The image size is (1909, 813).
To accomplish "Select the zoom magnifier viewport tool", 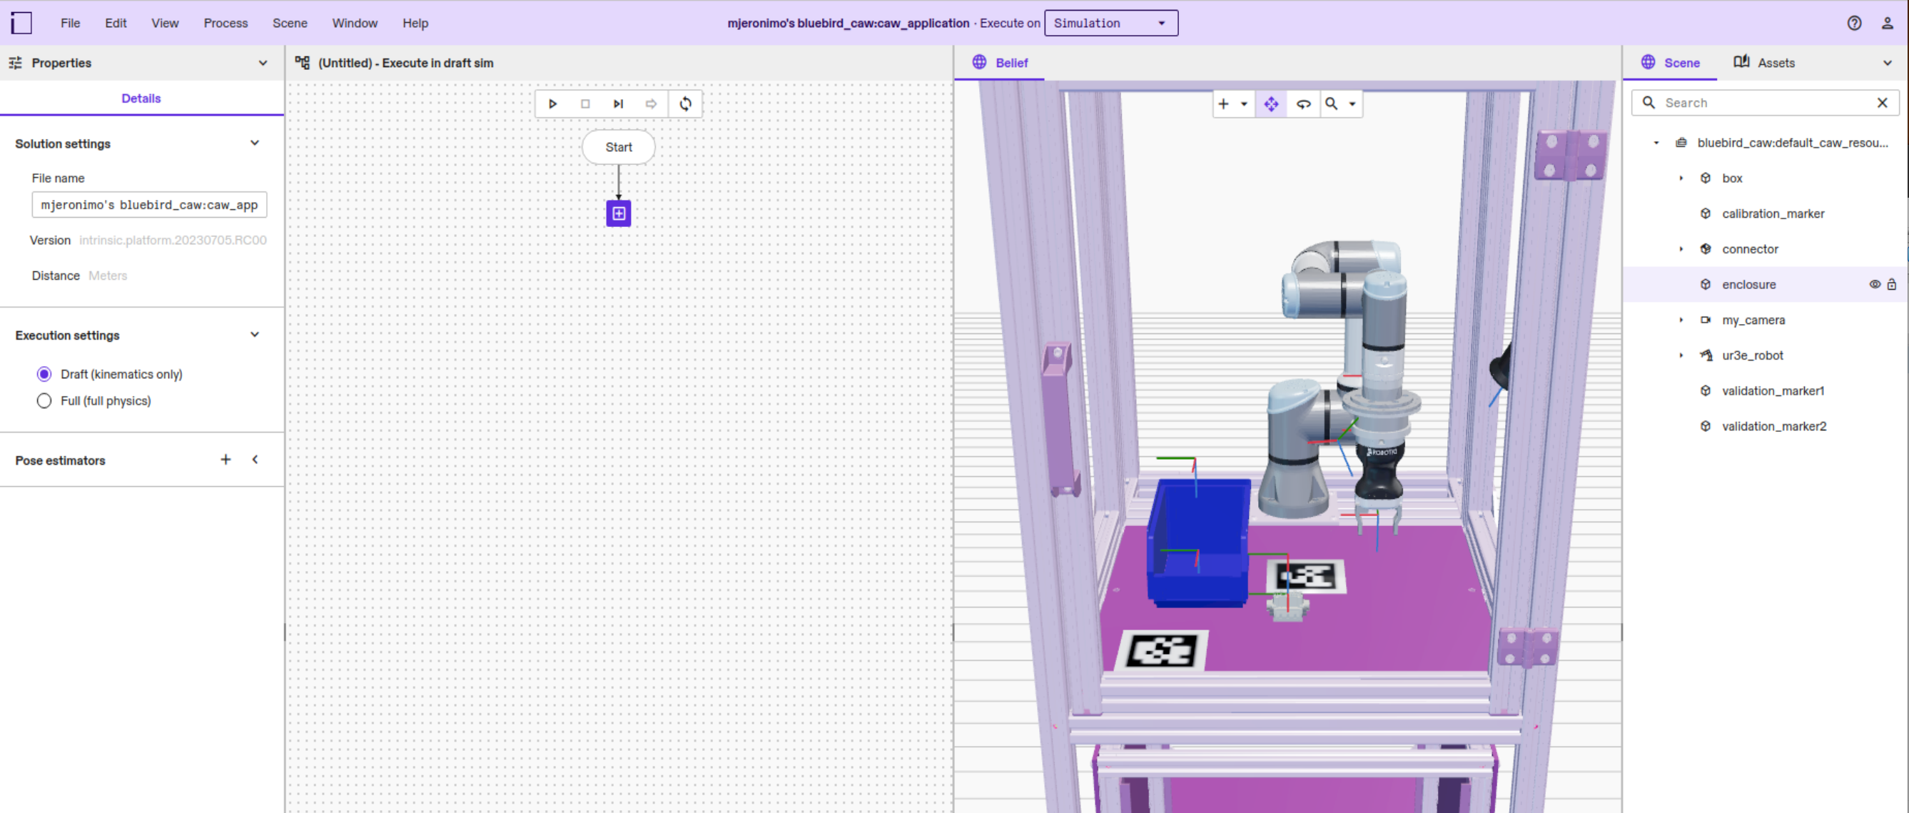I will [1332, 104].
